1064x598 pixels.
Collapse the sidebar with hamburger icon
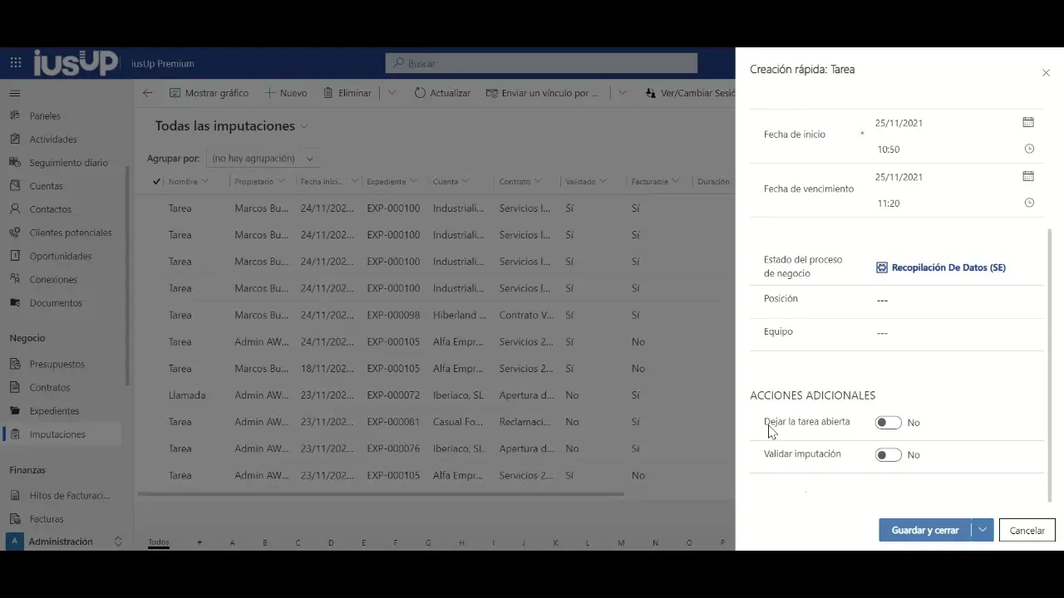click(x=15, y=93)
